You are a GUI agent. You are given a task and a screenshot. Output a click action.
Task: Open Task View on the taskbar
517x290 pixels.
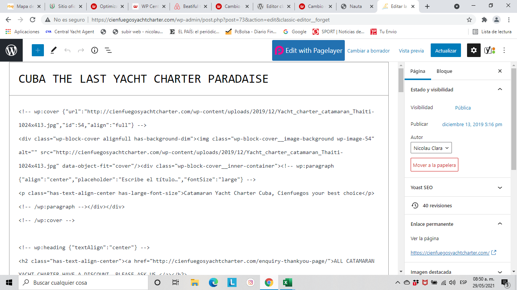coord(176,282)
